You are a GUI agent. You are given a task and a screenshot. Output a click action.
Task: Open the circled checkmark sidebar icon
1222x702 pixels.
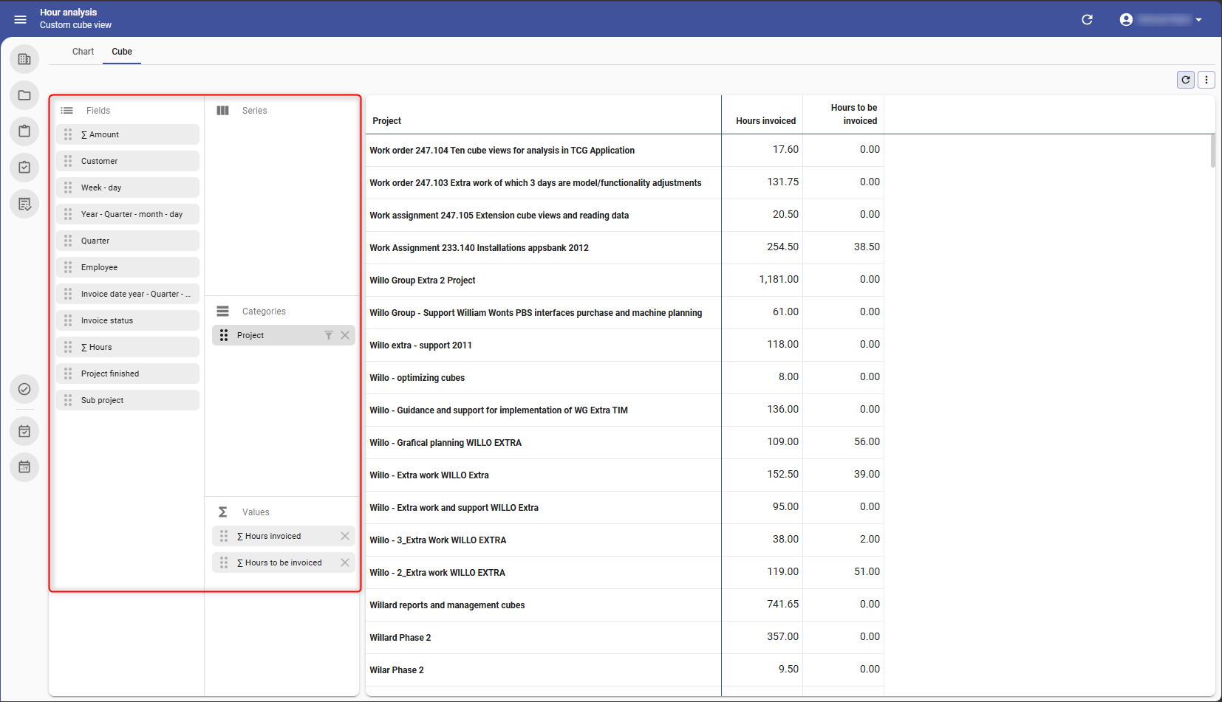[24, 389]
